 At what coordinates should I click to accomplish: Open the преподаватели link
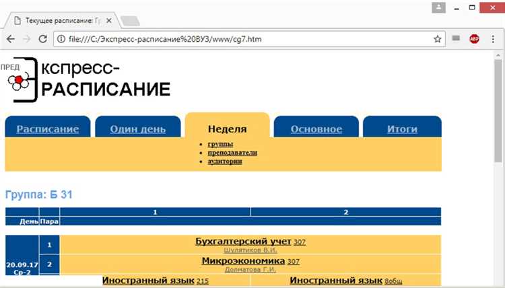click(x=232, y=153)
